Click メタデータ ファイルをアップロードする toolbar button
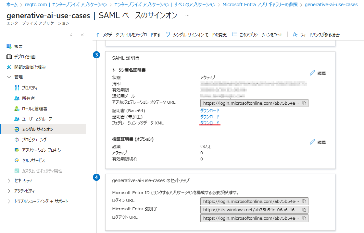The height and width of the screenshot is (233, 364). [128, 35]
